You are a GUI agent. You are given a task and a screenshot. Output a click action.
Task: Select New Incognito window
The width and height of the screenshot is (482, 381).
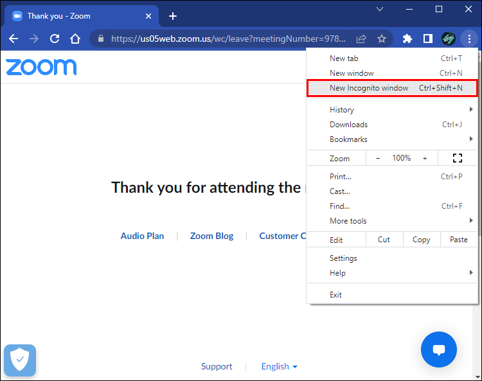[392, 88]
